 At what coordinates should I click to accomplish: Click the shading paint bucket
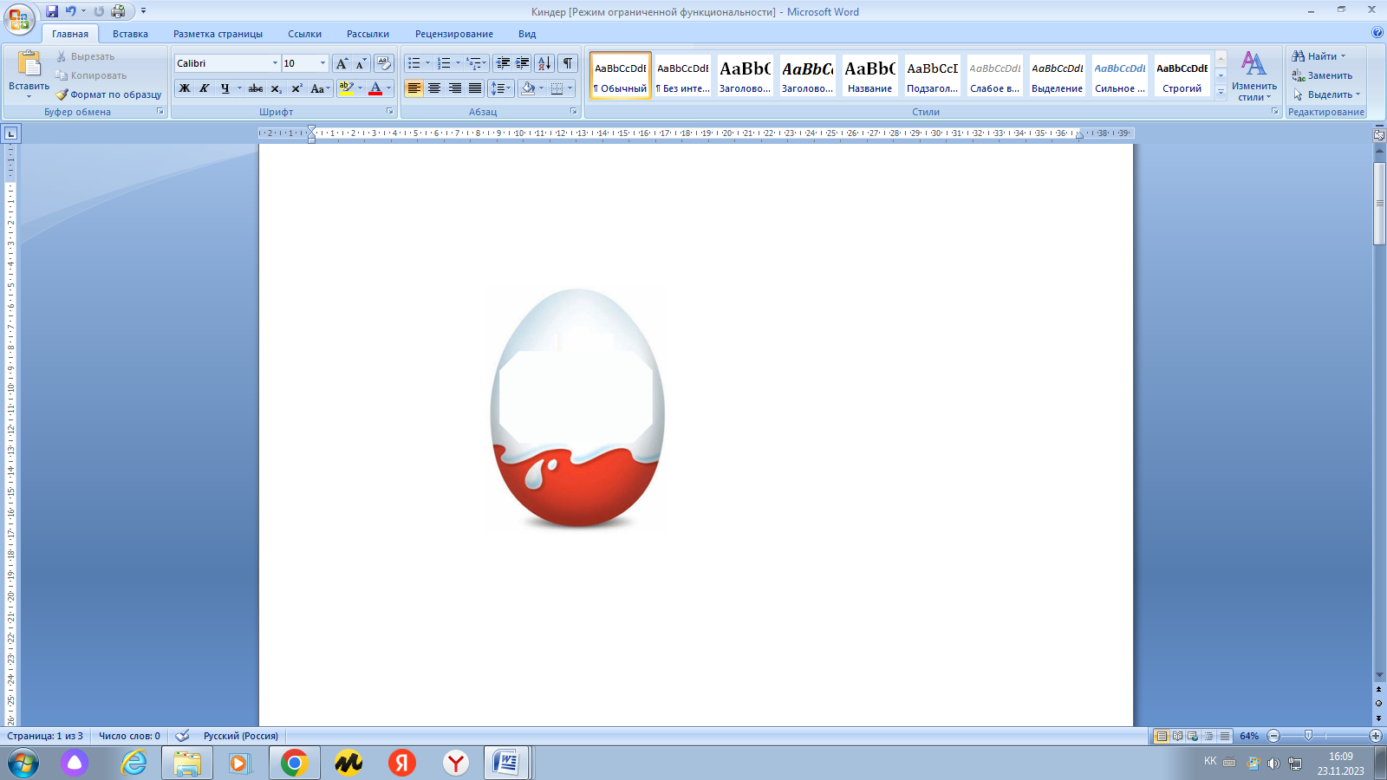528,88
